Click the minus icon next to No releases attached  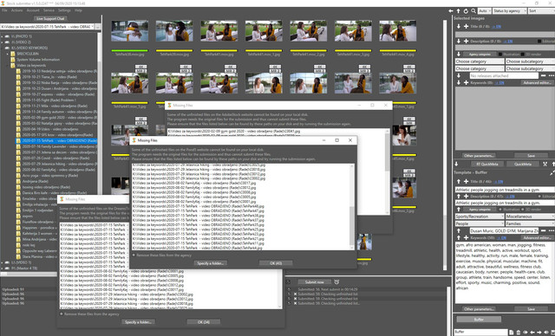point(544,75)
